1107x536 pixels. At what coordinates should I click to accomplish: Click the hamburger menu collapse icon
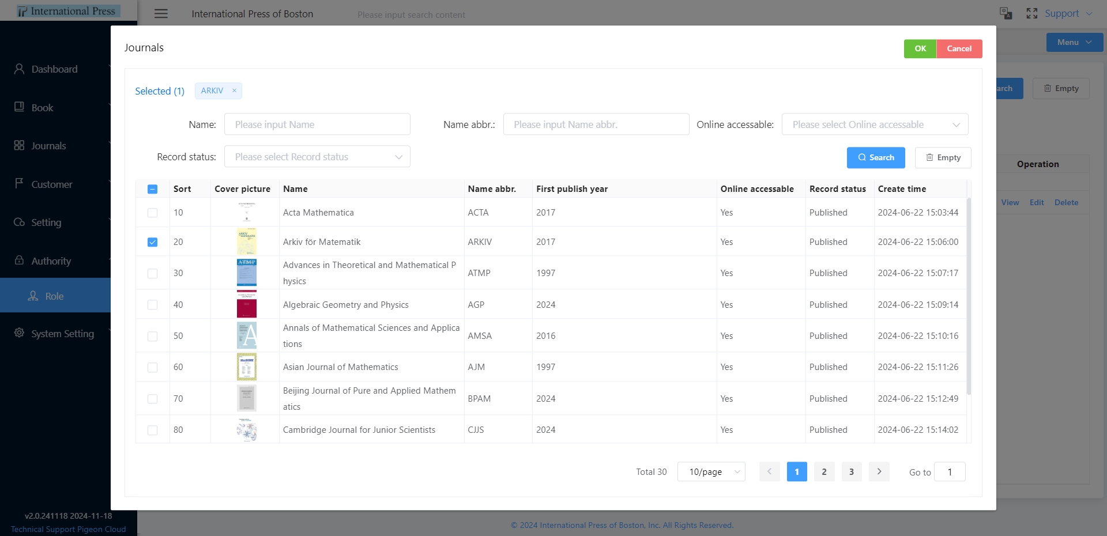click(x=161, y=14)
